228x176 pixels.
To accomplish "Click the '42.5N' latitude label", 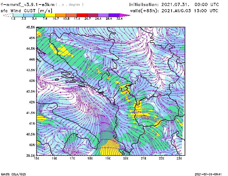I will (30, 91).
